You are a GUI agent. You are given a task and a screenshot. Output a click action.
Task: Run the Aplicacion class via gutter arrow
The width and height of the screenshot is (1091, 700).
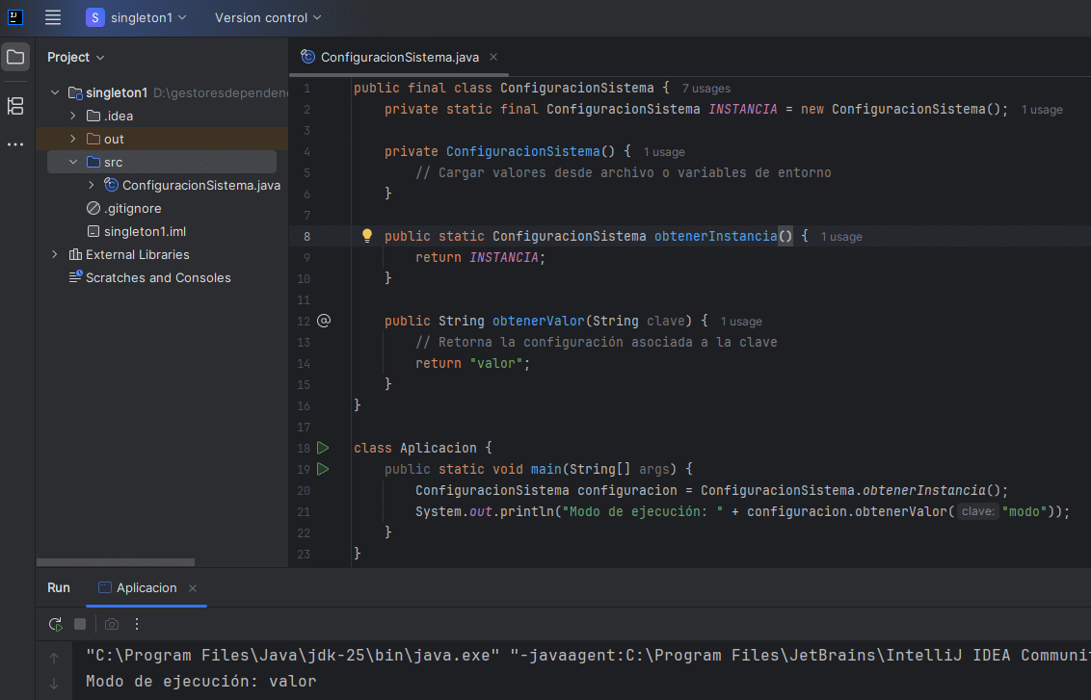coord(323,448)
